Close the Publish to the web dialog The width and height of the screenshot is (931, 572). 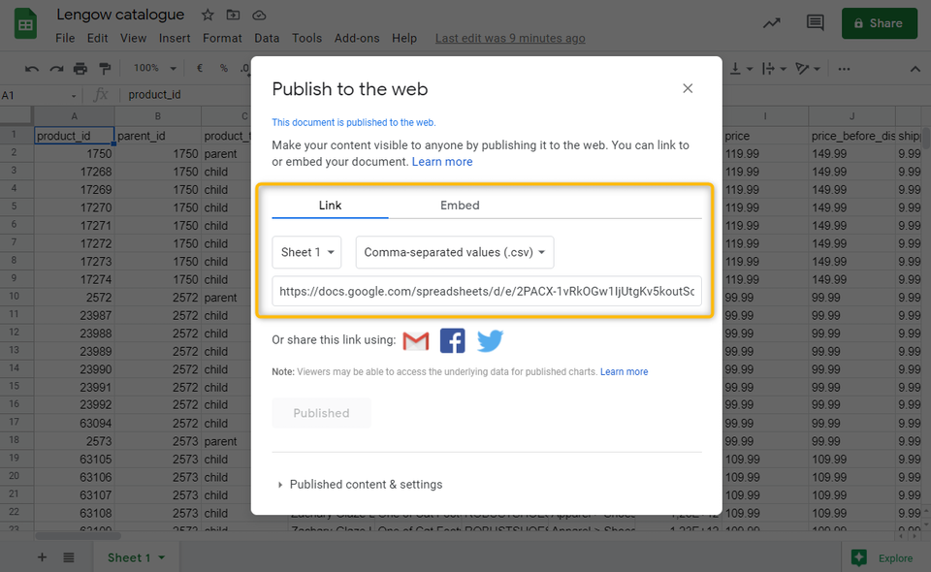688,88
